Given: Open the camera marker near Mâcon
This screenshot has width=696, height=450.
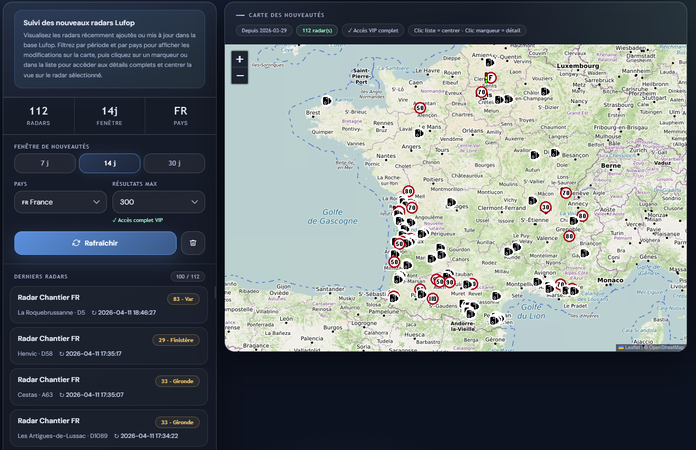Looking at the screenshot, I should tap(532, 201).
